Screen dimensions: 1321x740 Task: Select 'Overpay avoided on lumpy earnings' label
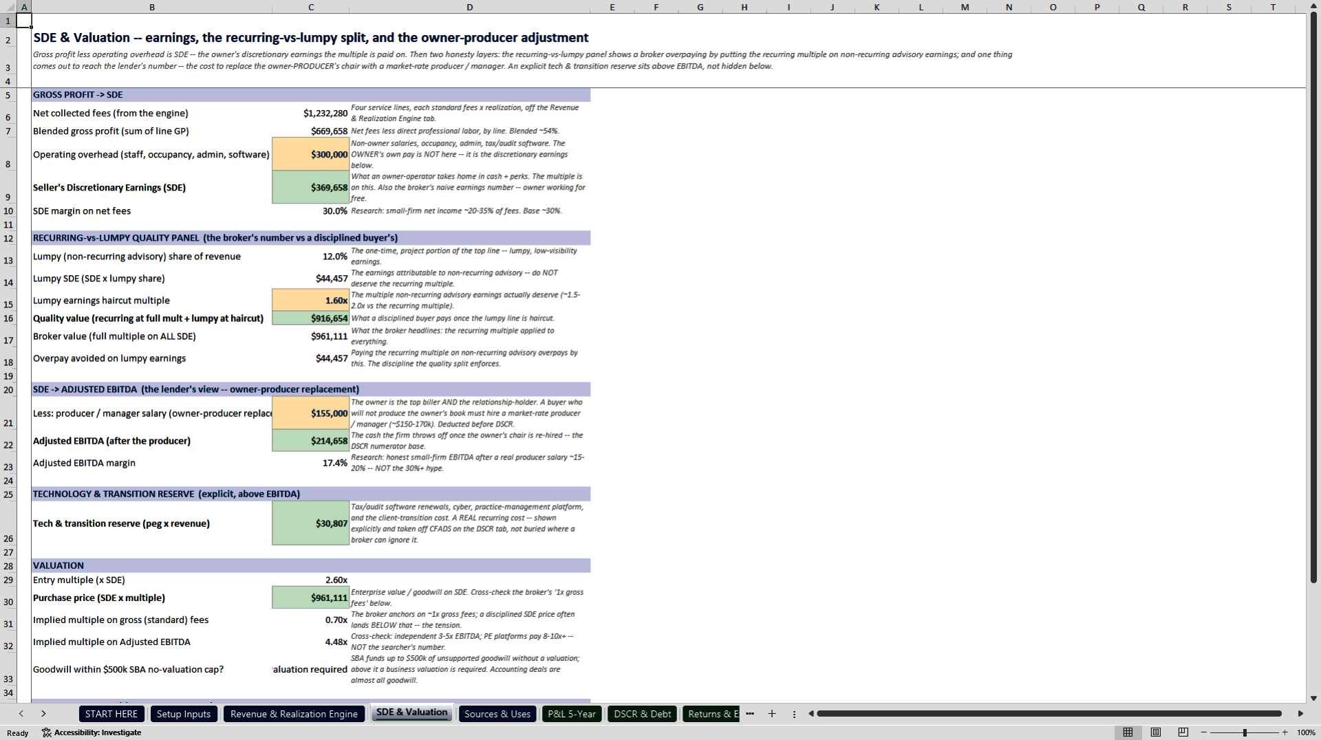[109, 358]
